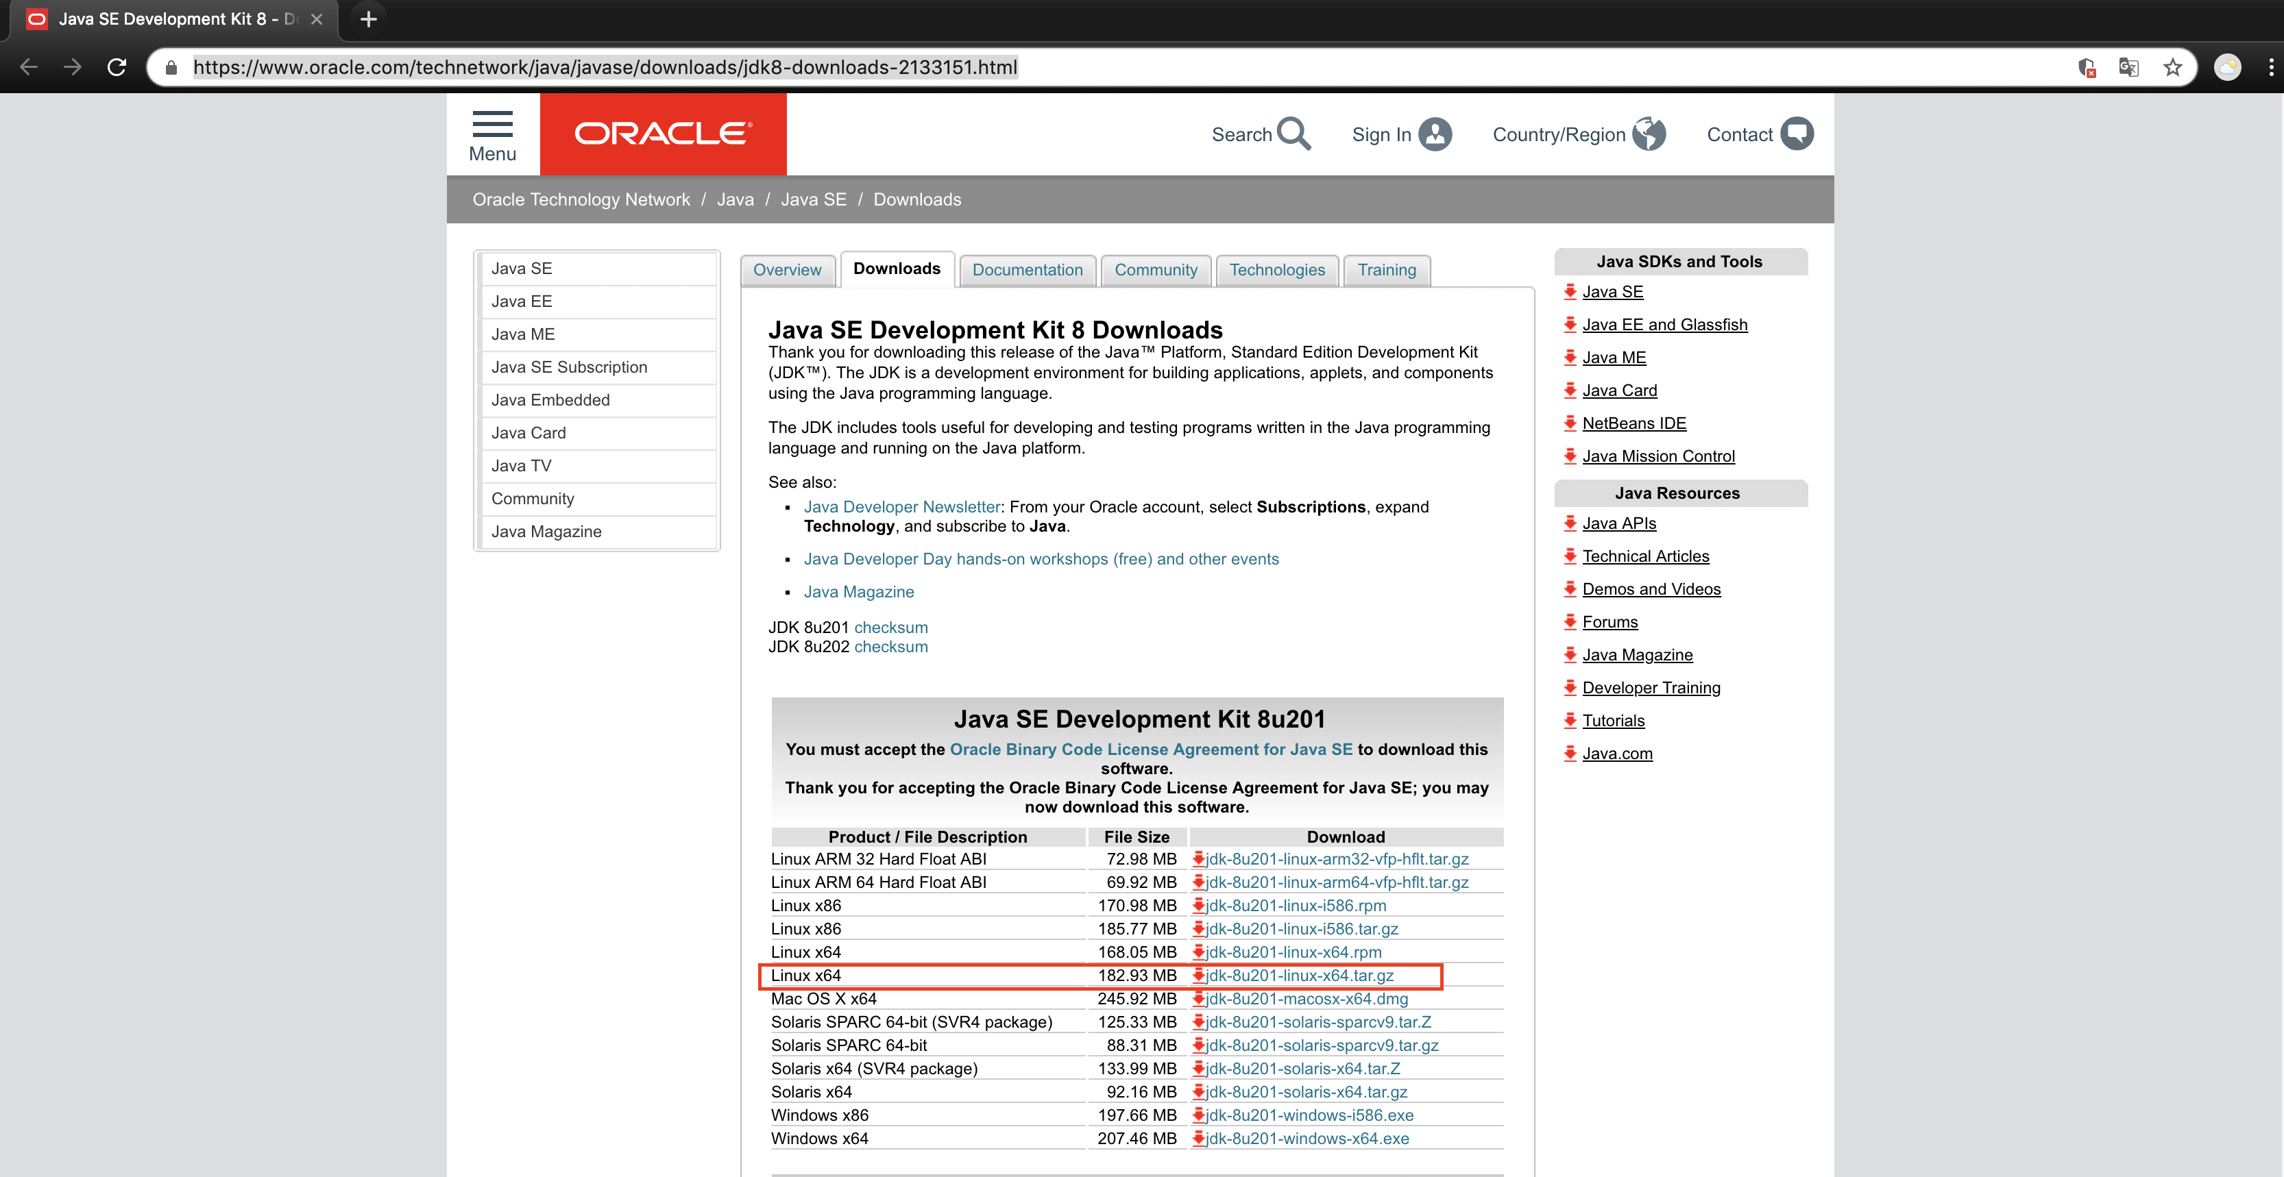Open the Java.com link
This screenshot has height=1177, width=2284.
coord(1617,754)
